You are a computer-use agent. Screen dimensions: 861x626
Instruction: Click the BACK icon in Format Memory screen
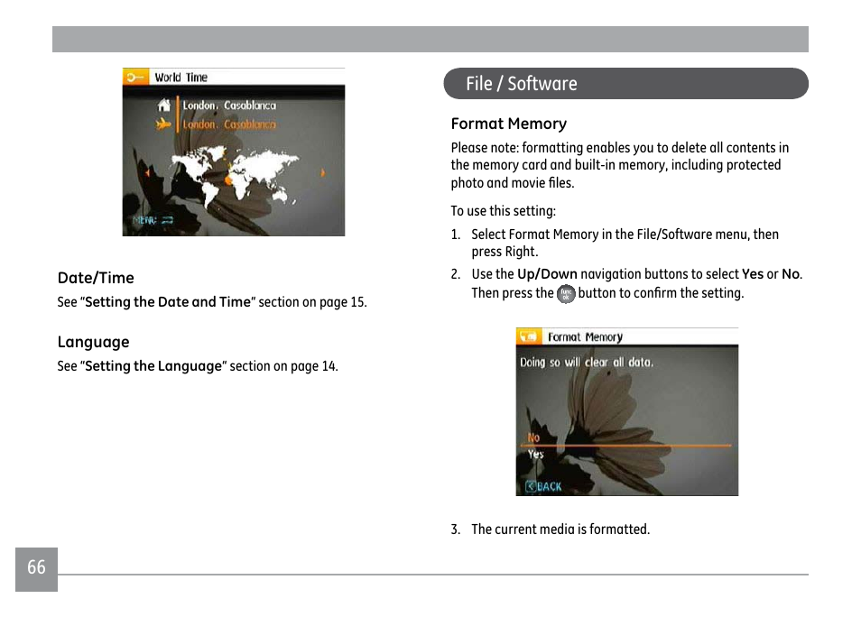[x=543, y=486]
